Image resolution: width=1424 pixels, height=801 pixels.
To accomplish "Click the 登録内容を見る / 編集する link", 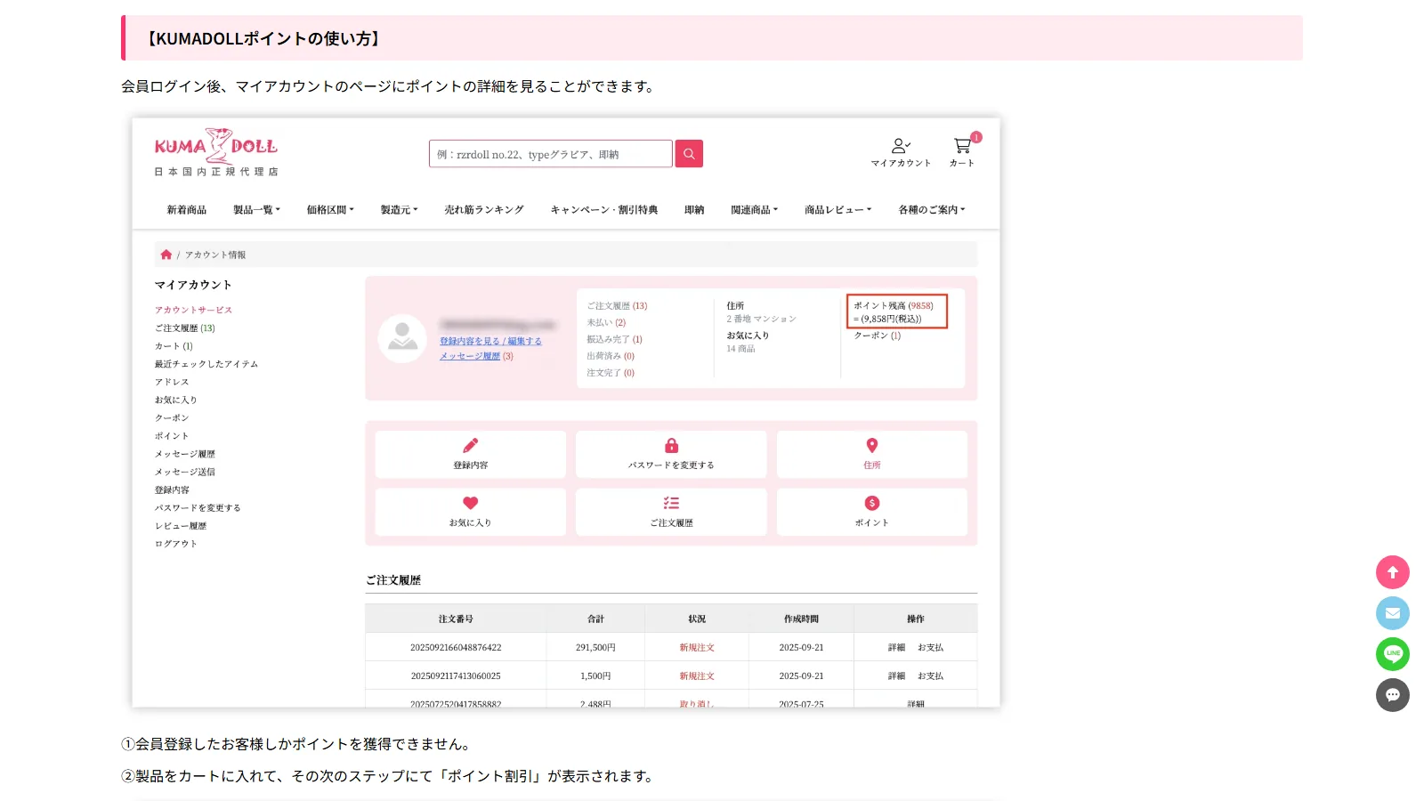I will tap(490, 341).
